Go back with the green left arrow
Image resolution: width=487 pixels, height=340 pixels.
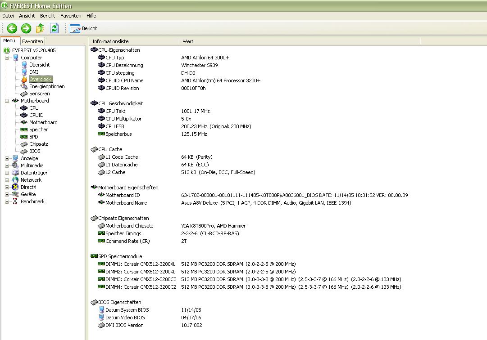[12, 28]
